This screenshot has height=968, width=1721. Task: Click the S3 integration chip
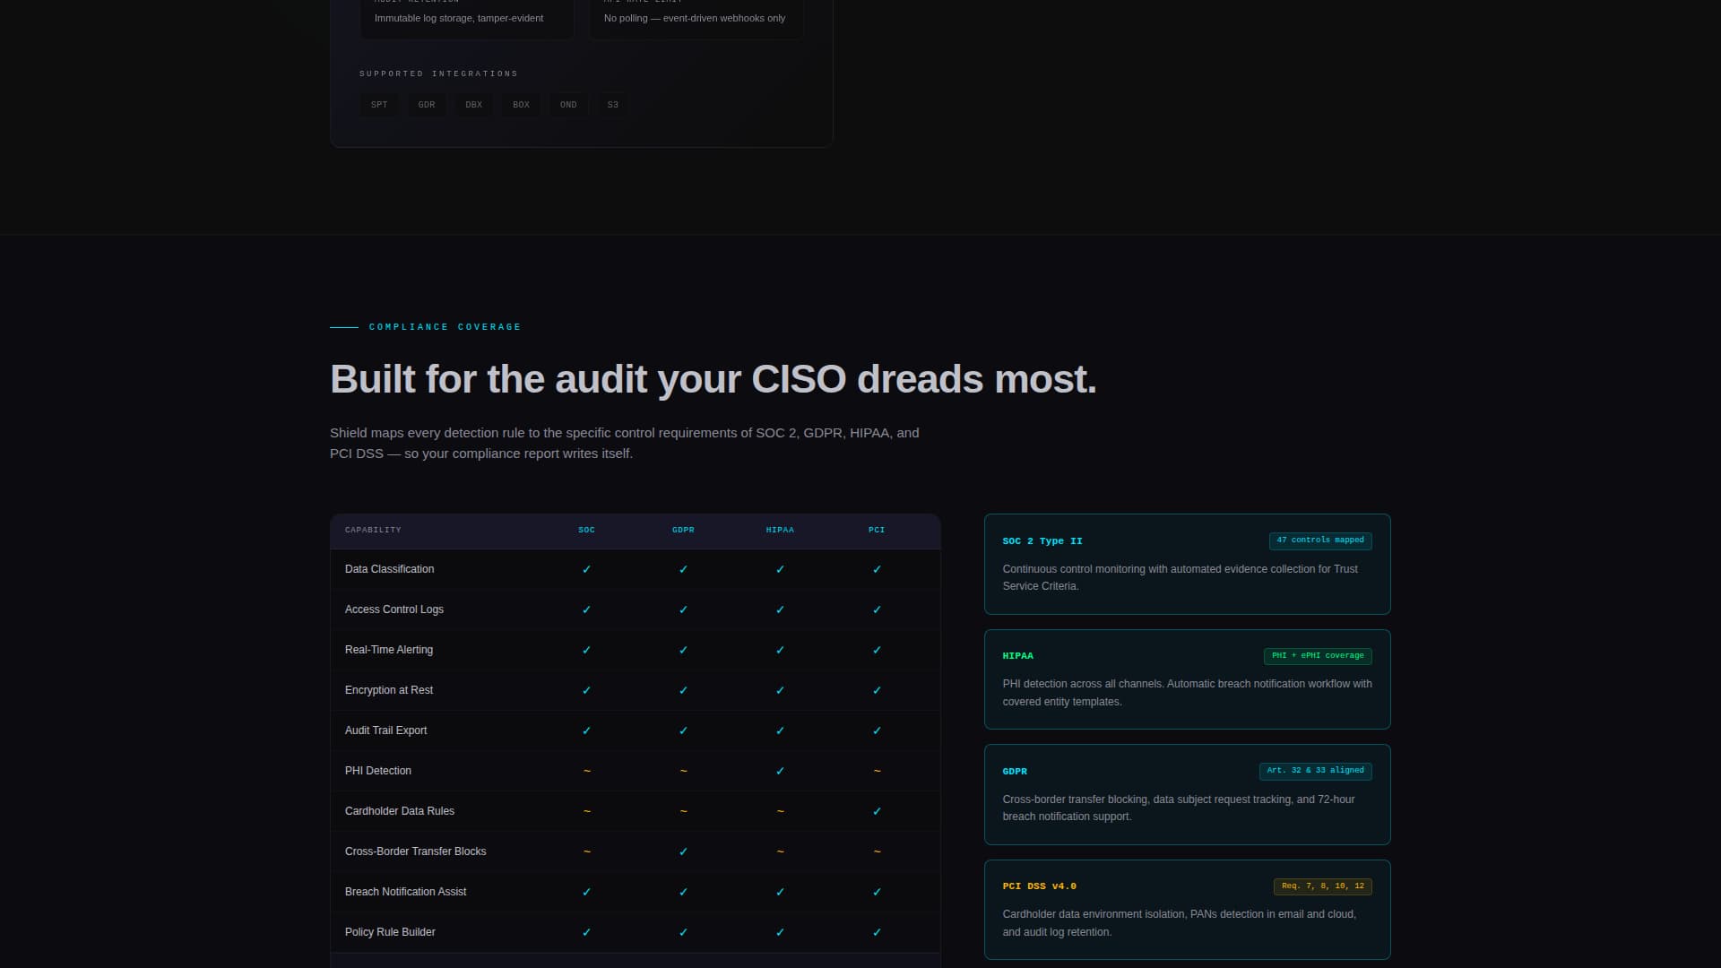pyautogui.click(x=613, y=105)
